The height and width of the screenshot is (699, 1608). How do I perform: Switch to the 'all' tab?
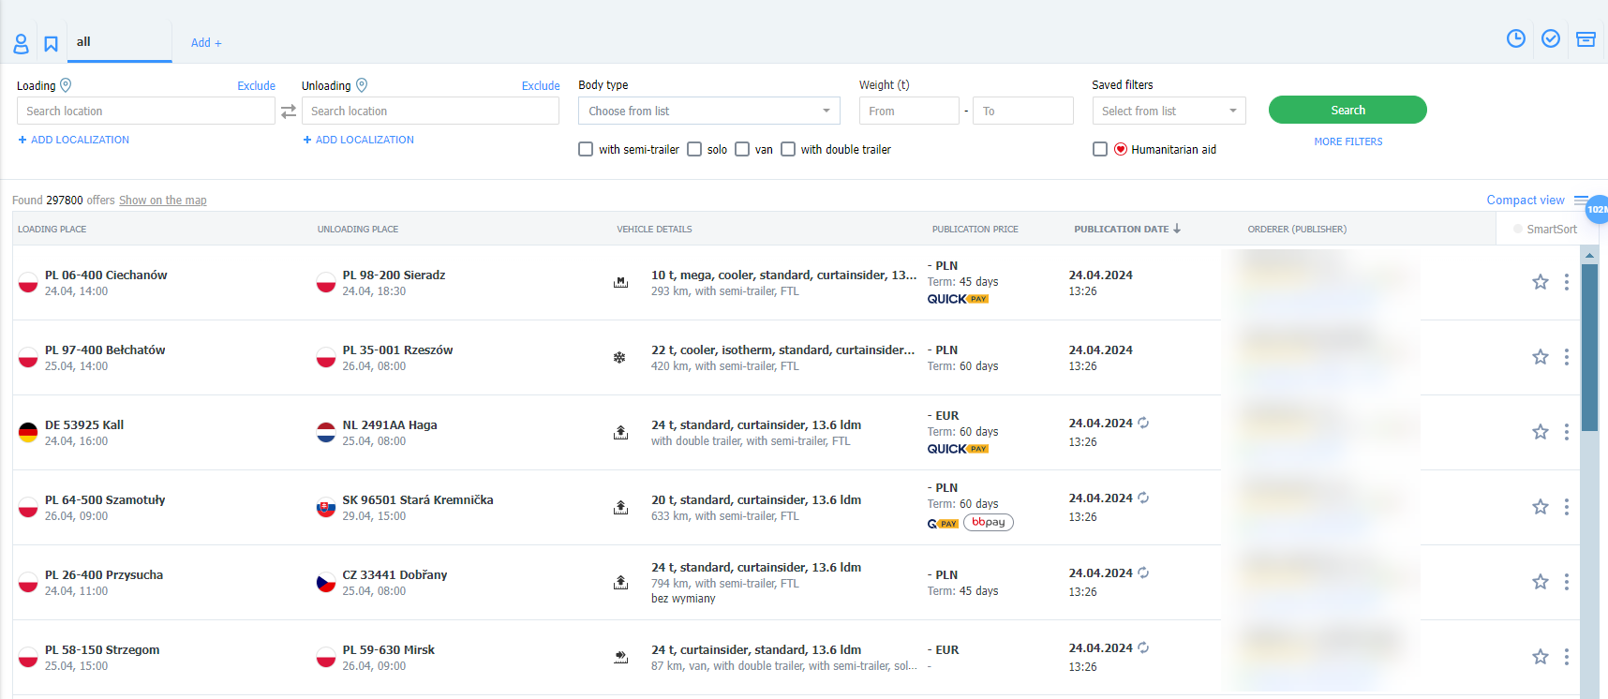(x=84, y=42)
